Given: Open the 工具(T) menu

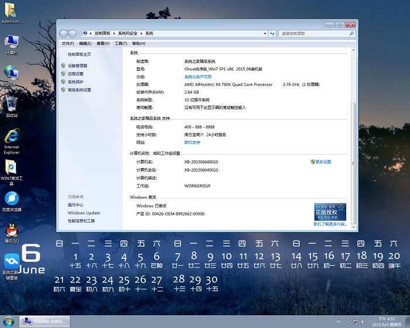Looking at the screenshot, I should coord(121,43).
